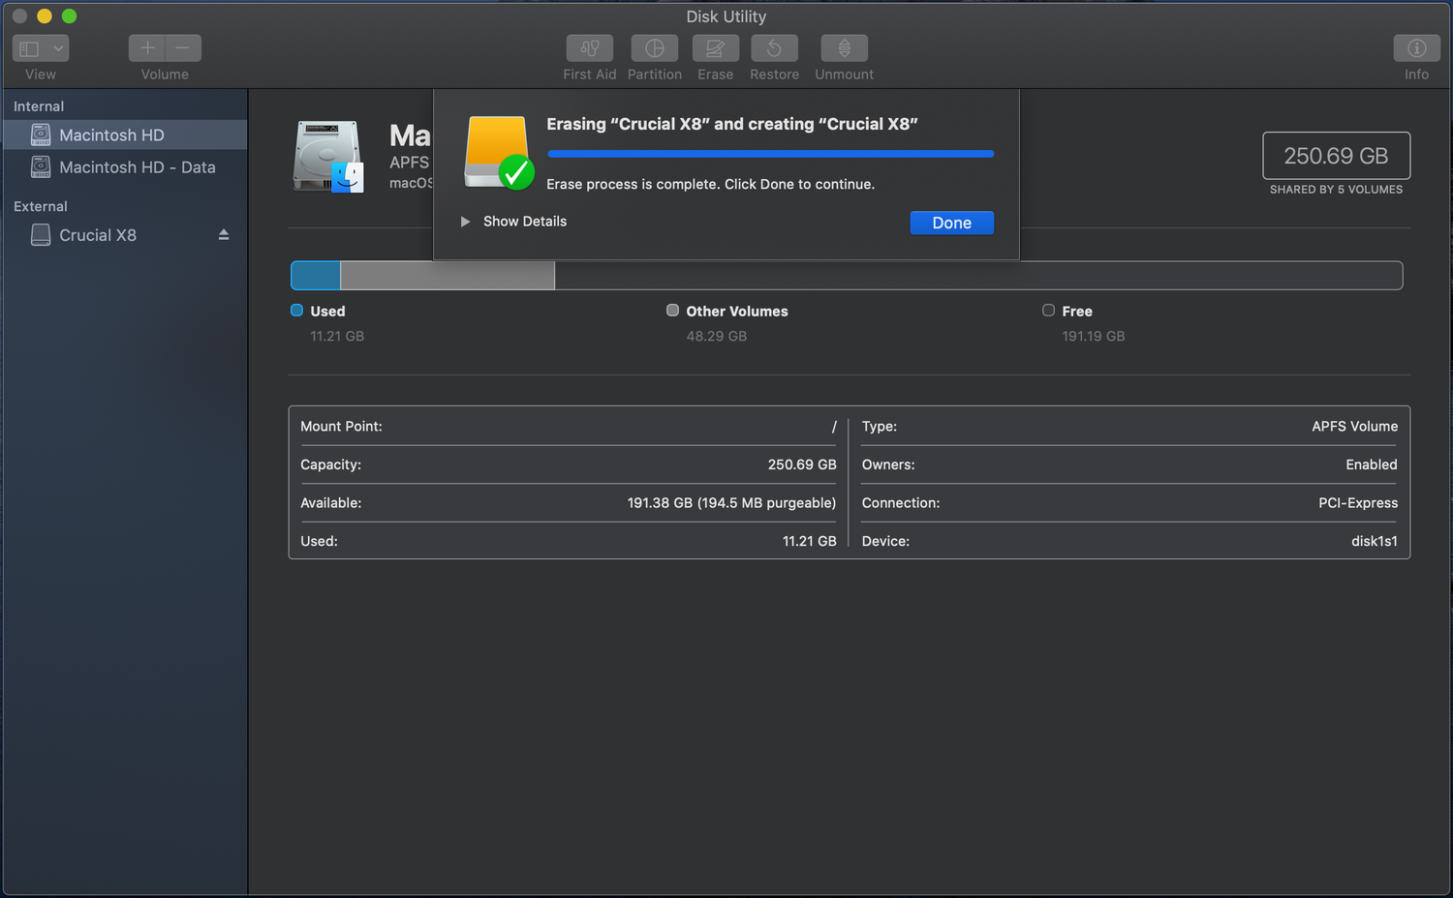This screenshot has width=1453, height=898.
Task: Click the Unmount toolbar icon
Action: tap(844, 48)
